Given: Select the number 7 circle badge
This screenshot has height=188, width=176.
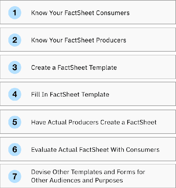Looking at the screenshot, I should (15, 176).
